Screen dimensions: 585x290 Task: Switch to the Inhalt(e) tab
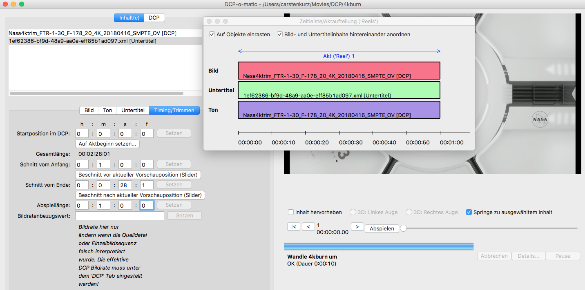129,18
